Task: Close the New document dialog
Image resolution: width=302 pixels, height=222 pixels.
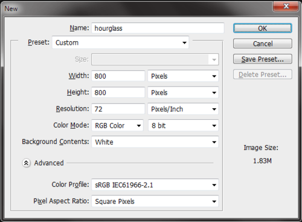Action: [x=286, y=6]
